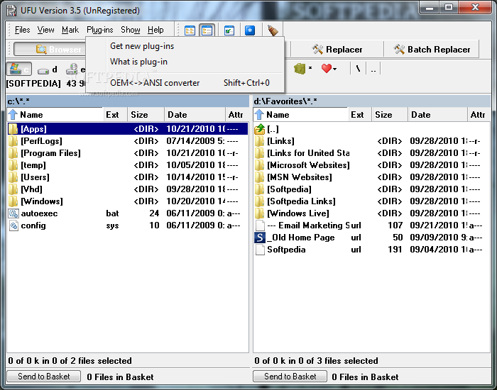497x390 pixels.
Task: Select the [Softpedia] folder icon
Action: 259,189
